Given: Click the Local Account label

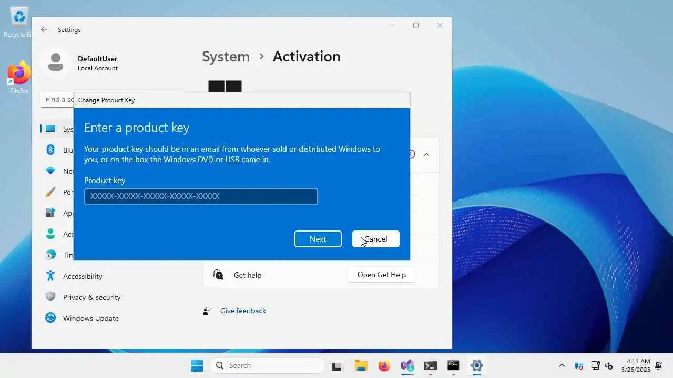Looking at the screenshot, I should coord(98,68).
